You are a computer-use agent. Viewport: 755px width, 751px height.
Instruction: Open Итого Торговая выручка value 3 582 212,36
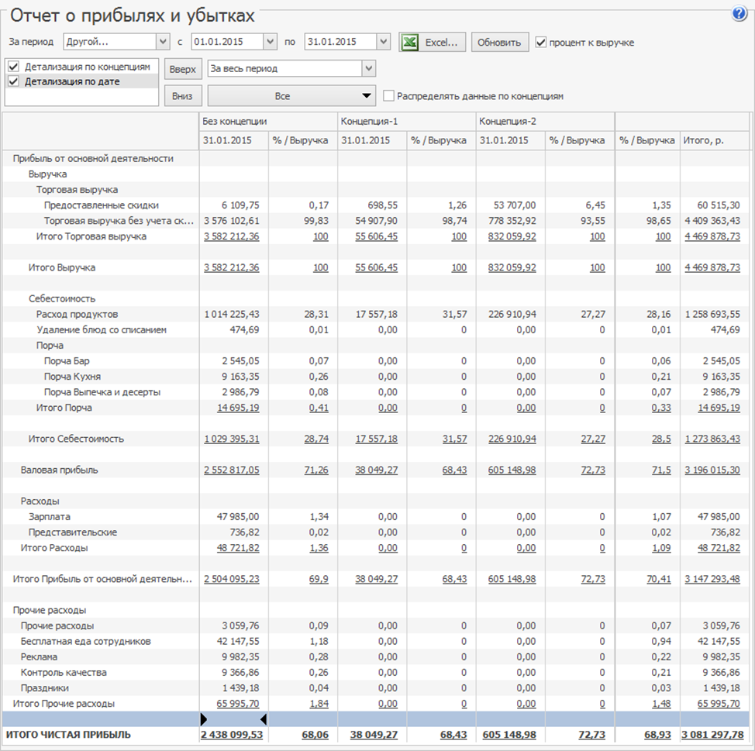232,236
